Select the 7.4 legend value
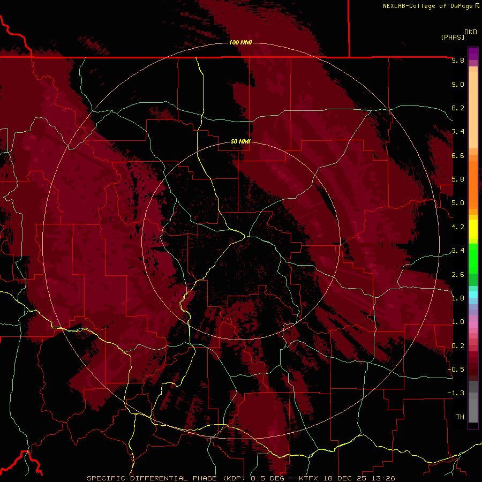482x482 pixels. coord(458,132)
